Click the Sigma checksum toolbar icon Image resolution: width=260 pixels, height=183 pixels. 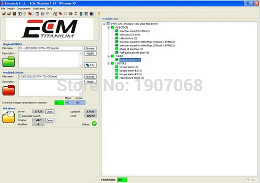76,14
